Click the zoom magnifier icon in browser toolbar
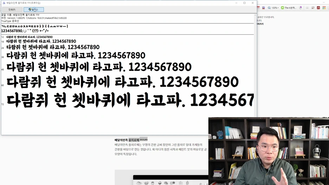329x185 pixels. click(x=269, y=8)
